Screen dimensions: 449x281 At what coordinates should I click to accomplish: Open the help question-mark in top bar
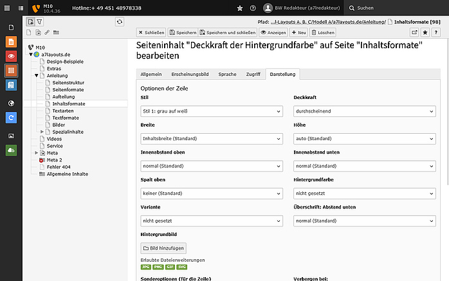coord(253,8)
